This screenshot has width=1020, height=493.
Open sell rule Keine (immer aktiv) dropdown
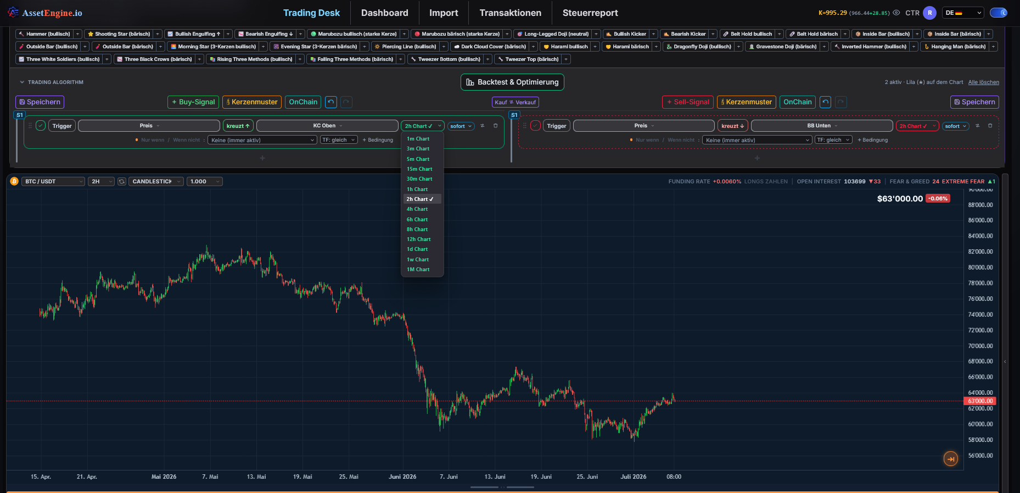tap(757, 140)
